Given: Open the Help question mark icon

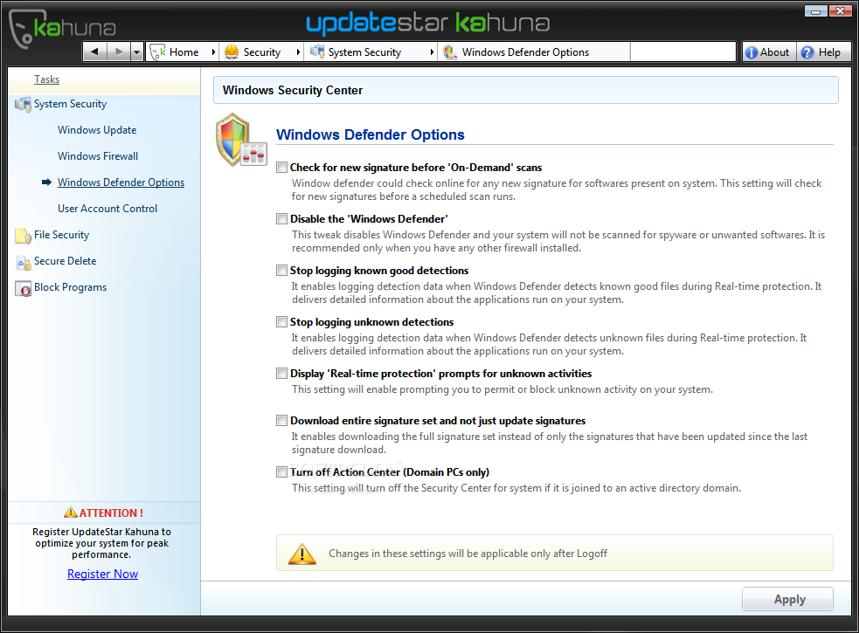Looking at the screenshot, I should tap(807, 52).
